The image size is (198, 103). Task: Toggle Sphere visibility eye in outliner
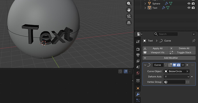[189, 3]
